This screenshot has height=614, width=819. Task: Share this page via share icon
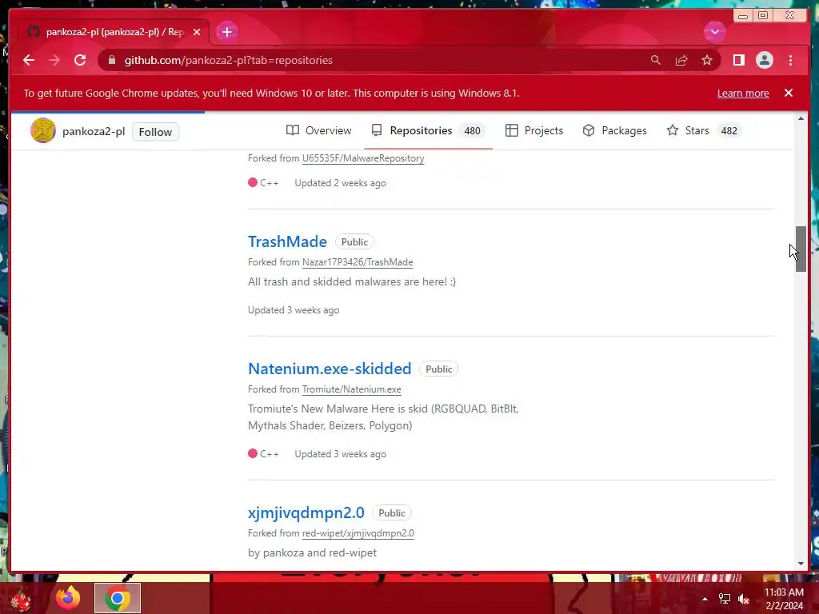point(681,60)
